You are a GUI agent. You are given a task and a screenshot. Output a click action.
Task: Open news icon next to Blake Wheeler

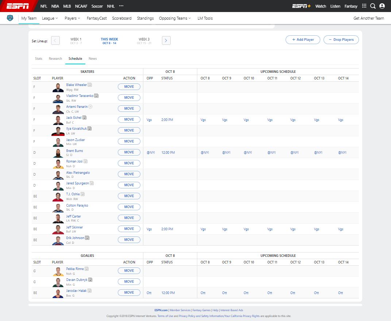[90, 85]
